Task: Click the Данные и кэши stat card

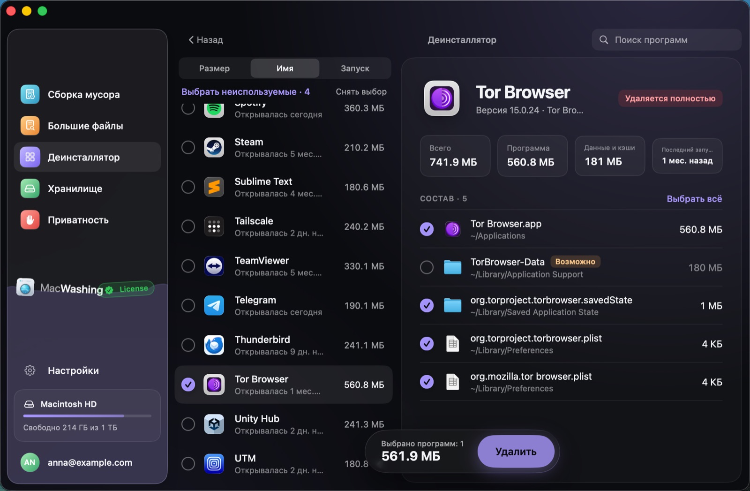Action: 610,156
